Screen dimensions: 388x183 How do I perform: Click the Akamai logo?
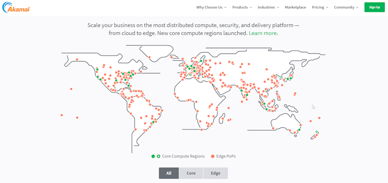point(16,7)
